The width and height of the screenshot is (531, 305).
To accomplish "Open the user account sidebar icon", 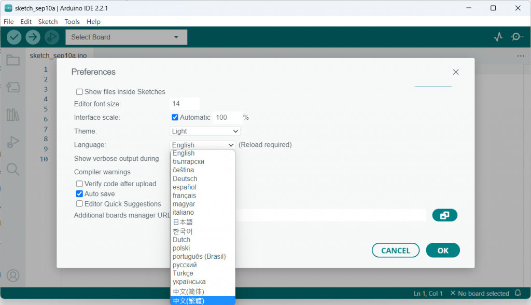I will click(x=13, y=275).
